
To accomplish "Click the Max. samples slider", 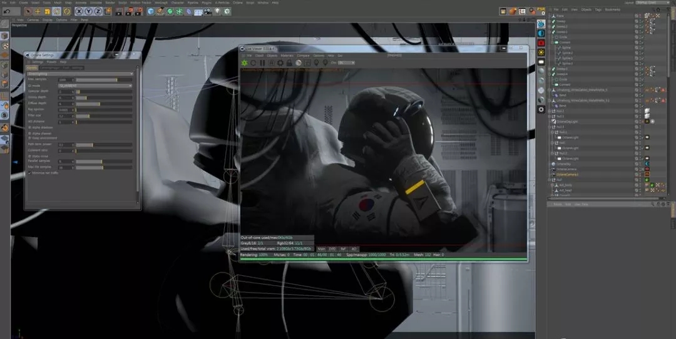I will click(x=104, y=79).
